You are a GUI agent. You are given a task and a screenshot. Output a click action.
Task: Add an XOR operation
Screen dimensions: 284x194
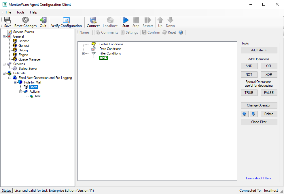(x=269, y=75)
